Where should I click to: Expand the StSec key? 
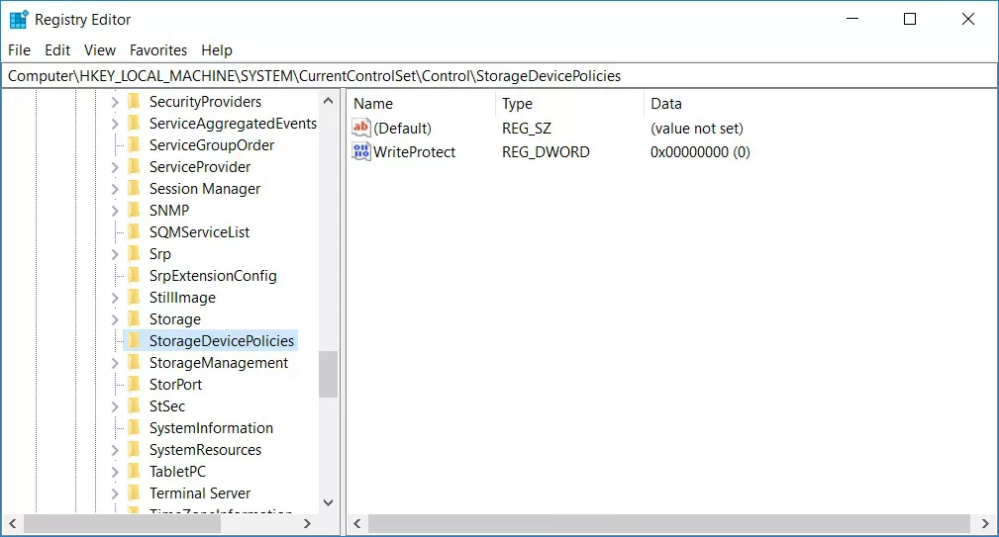tap(115, 406)
